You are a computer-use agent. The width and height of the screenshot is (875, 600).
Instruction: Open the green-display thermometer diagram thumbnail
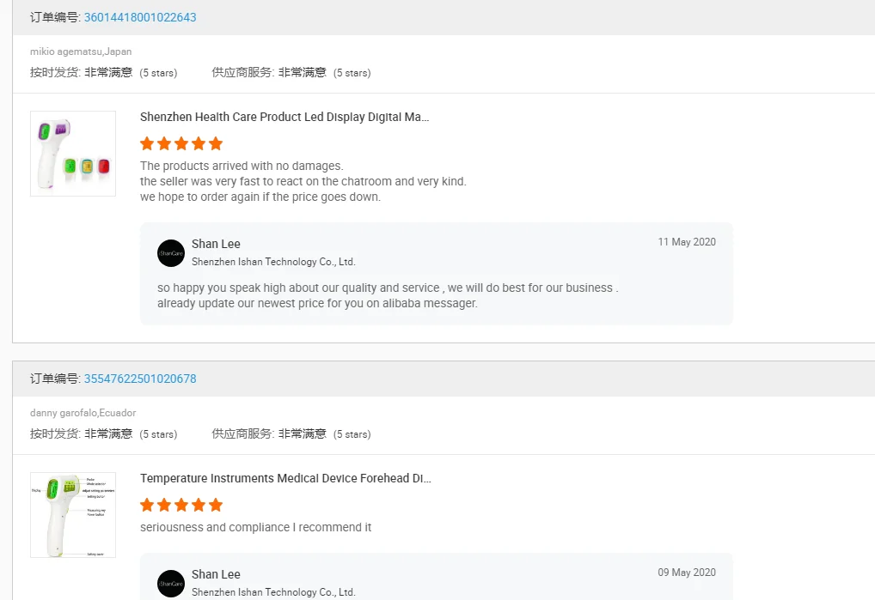click(73, 515)
